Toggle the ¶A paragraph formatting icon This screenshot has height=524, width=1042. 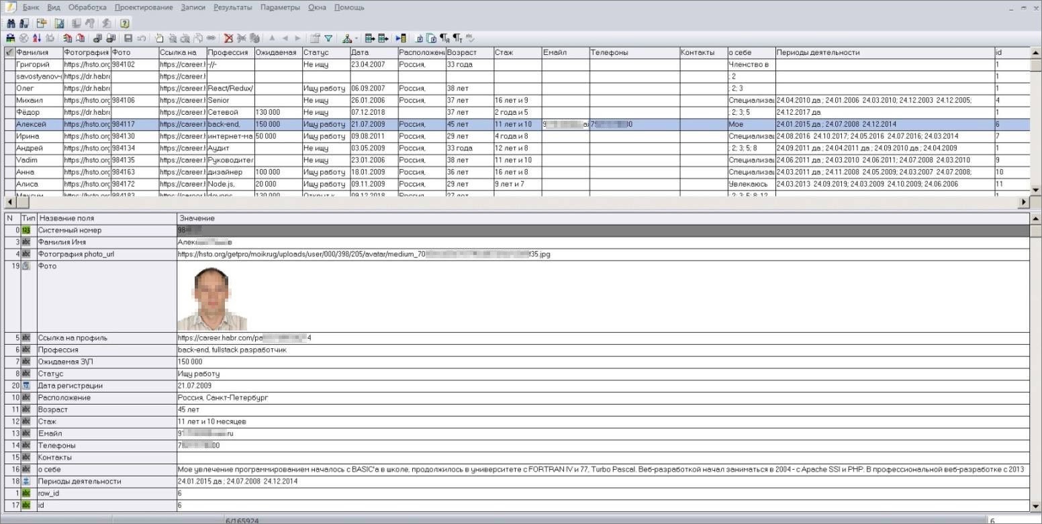click(444, 38)
